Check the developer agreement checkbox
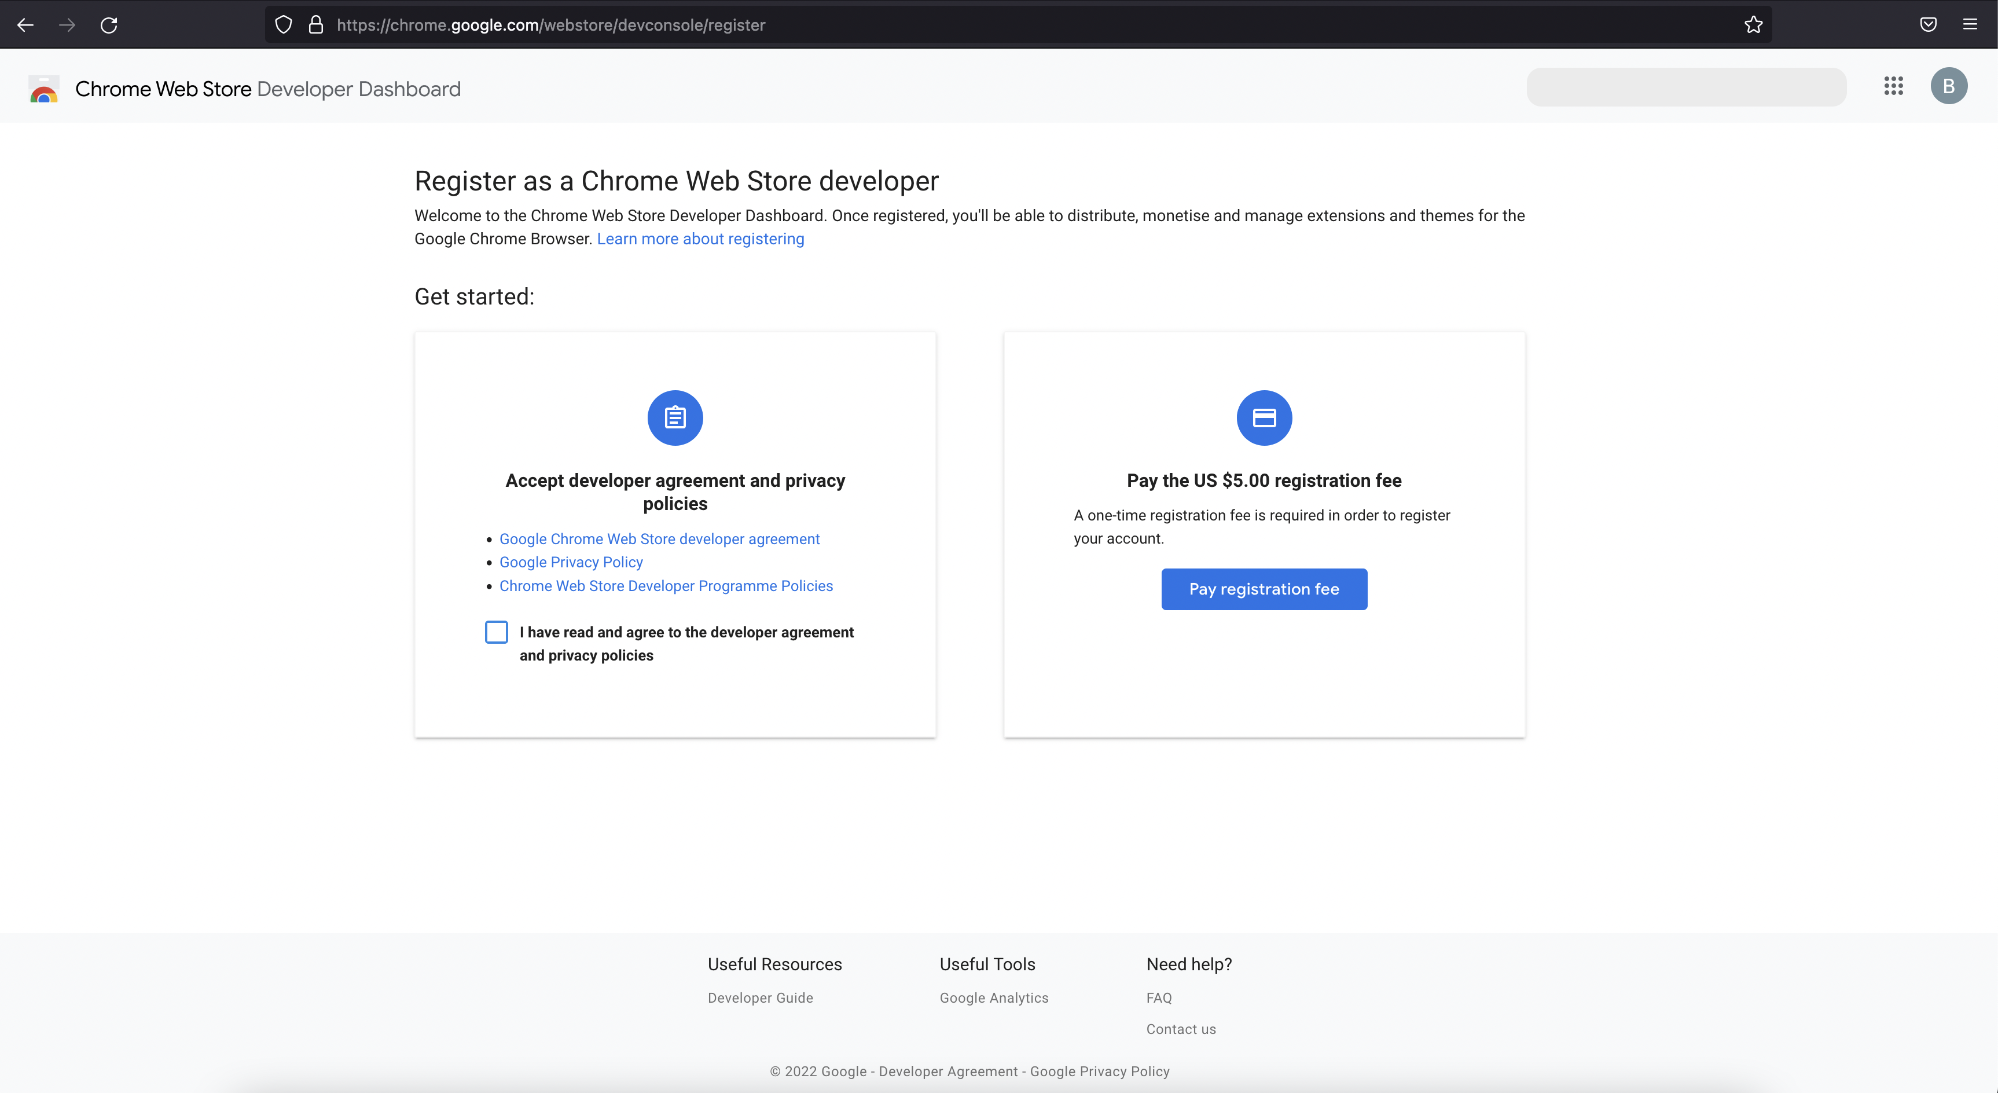Viewport: 1998px width, 1093px height. click(497, 632)
